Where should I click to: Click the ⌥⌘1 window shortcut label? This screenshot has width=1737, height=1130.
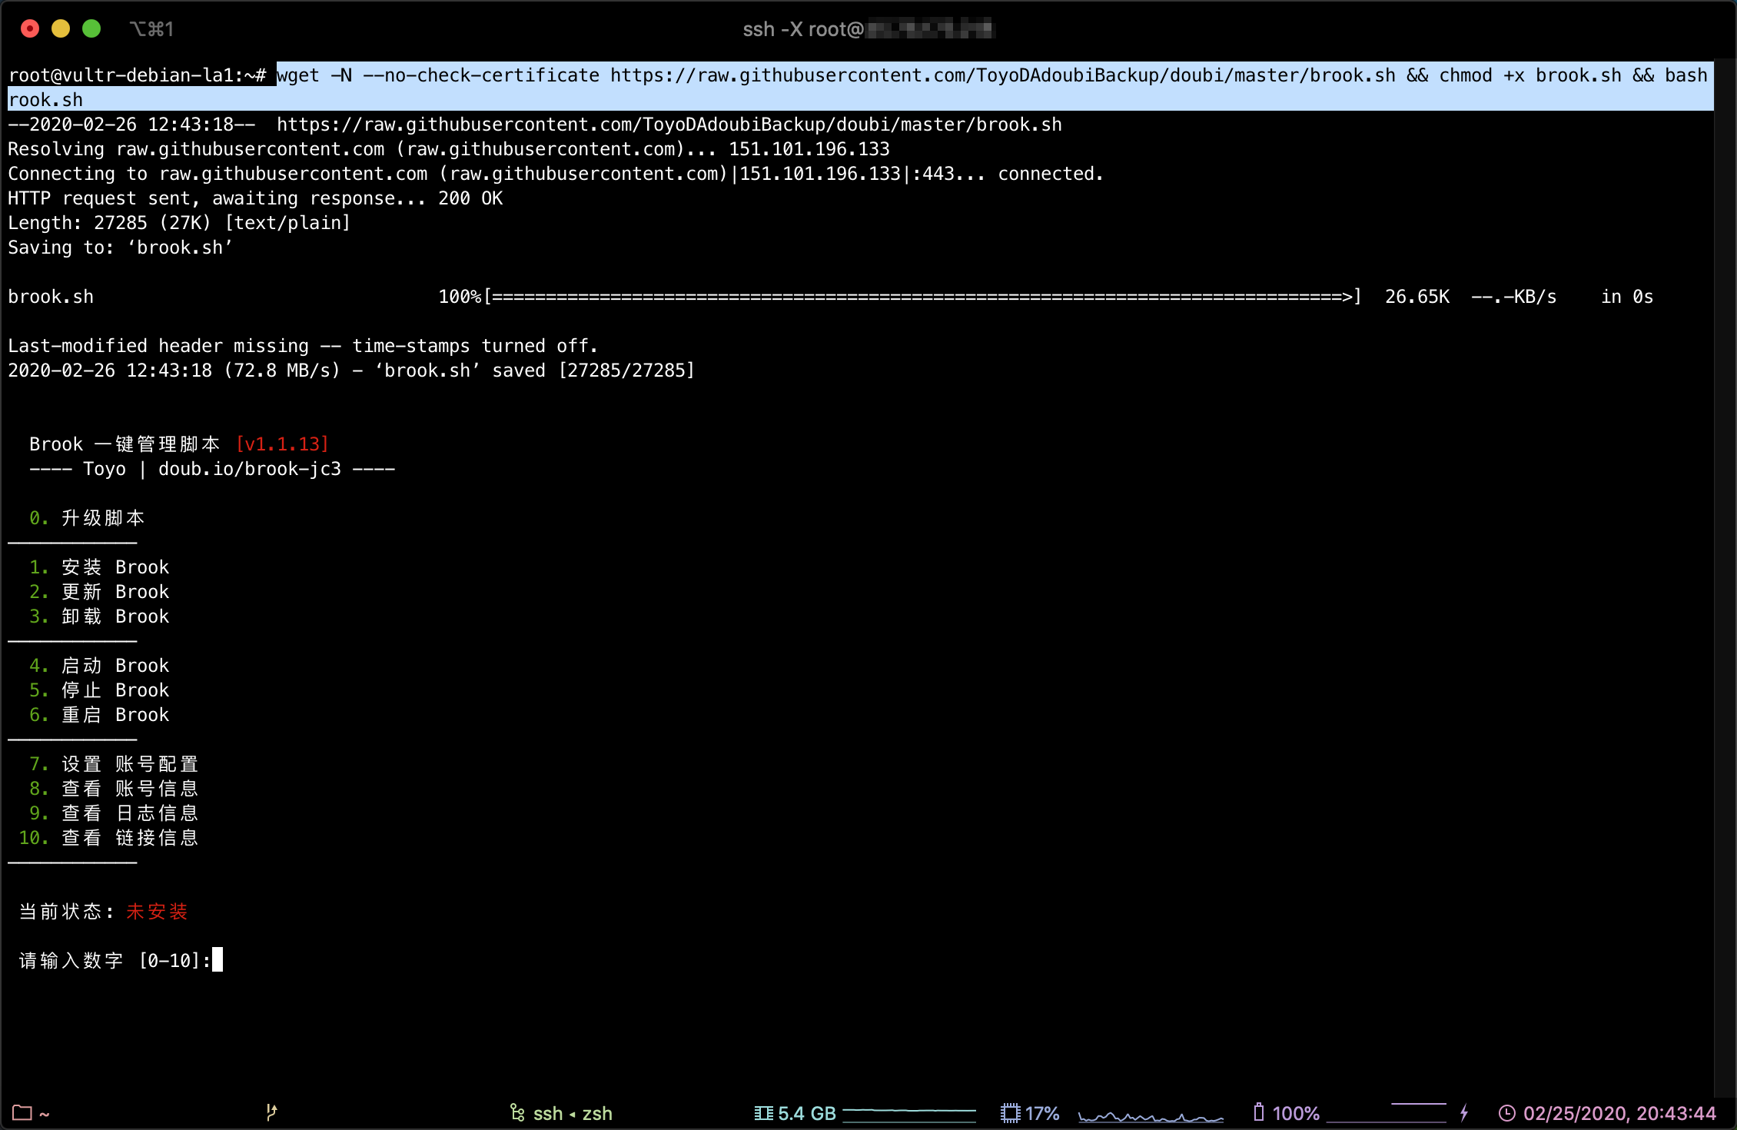pyautogui.click(x=151, y=29)
